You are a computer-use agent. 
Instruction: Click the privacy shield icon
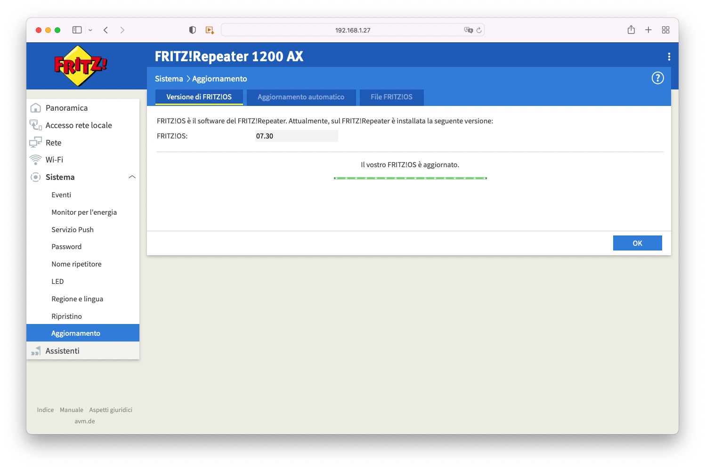point(192,30)
